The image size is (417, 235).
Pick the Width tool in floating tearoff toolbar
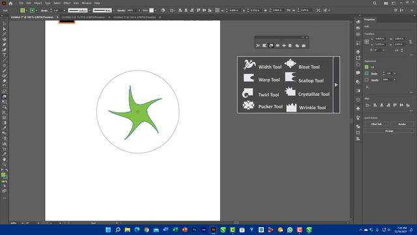258,46
